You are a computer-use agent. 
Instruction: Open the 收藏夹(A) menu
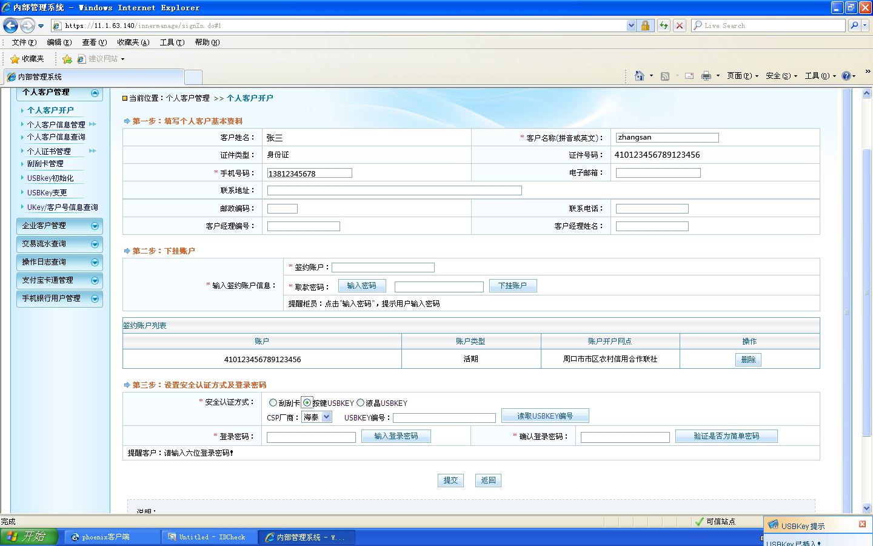pos(133,42)
